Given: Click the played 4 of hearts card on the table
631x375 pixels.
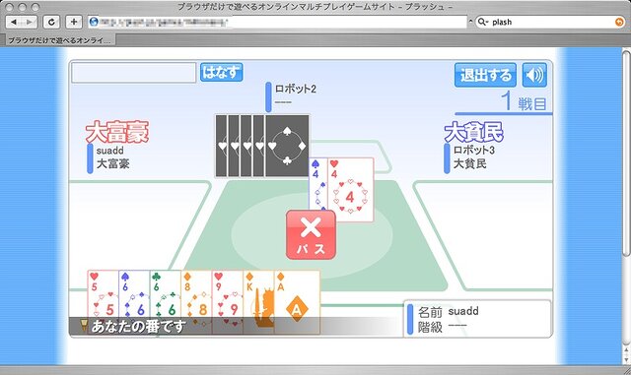Looking at the screenshot, I should [351, 190].
